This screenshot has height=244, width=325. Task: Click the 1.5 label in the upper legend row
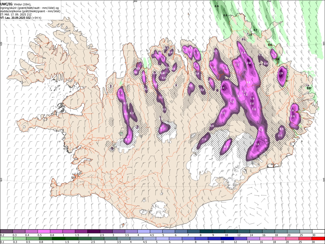point(77,235)
